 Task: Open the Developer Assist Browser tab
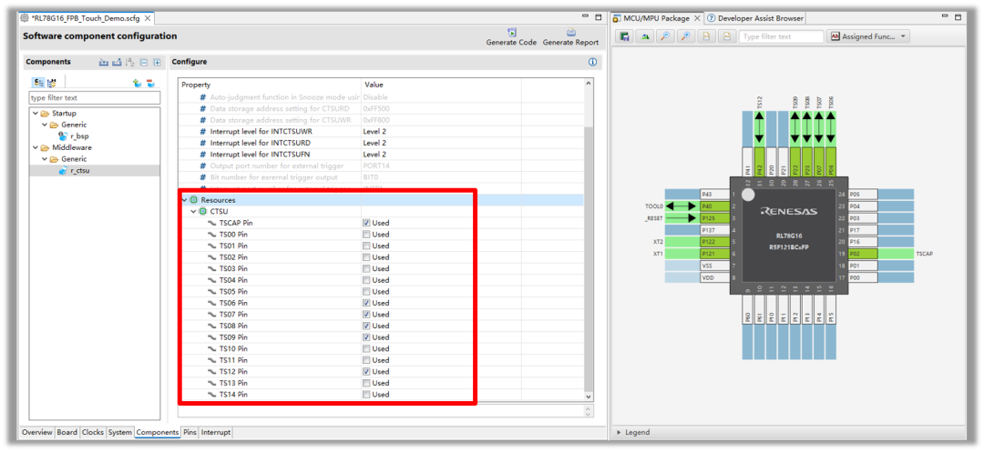coord(760,18)
